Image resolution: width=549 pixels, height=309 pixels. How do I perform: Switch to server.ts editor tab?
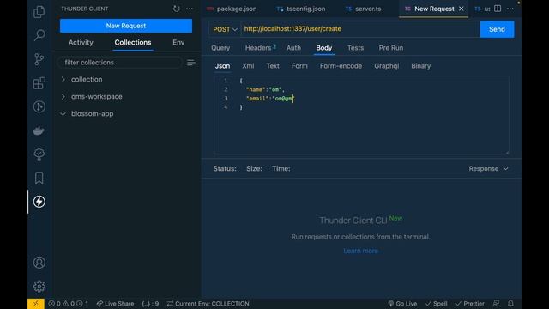point(364,9)
